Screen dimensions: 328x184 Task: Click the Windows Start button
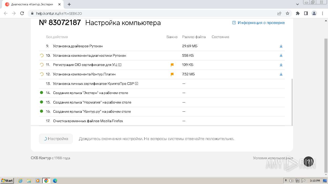pyautogui.click(x=7, y=181)
